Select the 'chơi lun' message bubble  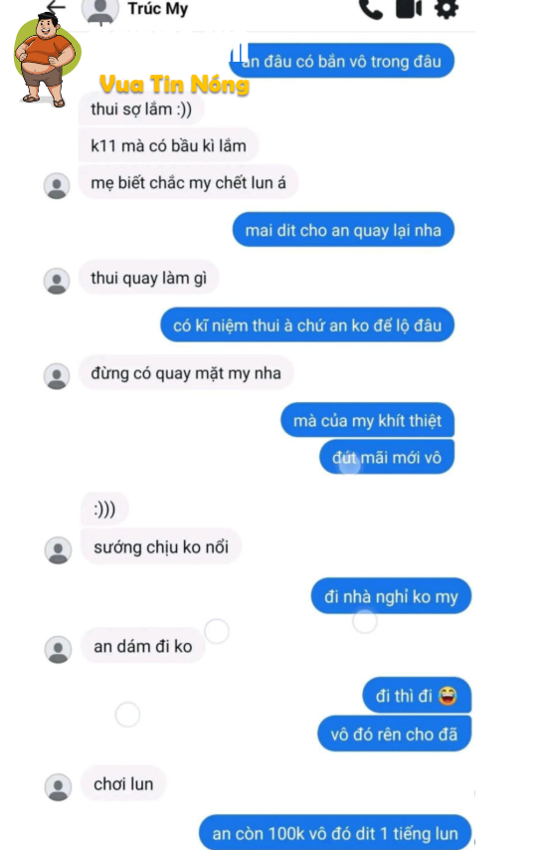(123, 784)
